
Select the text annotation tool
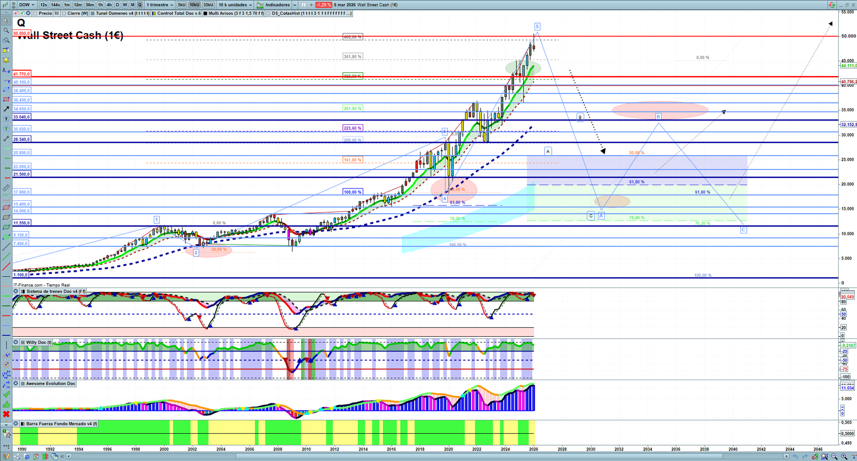[6, 119]
